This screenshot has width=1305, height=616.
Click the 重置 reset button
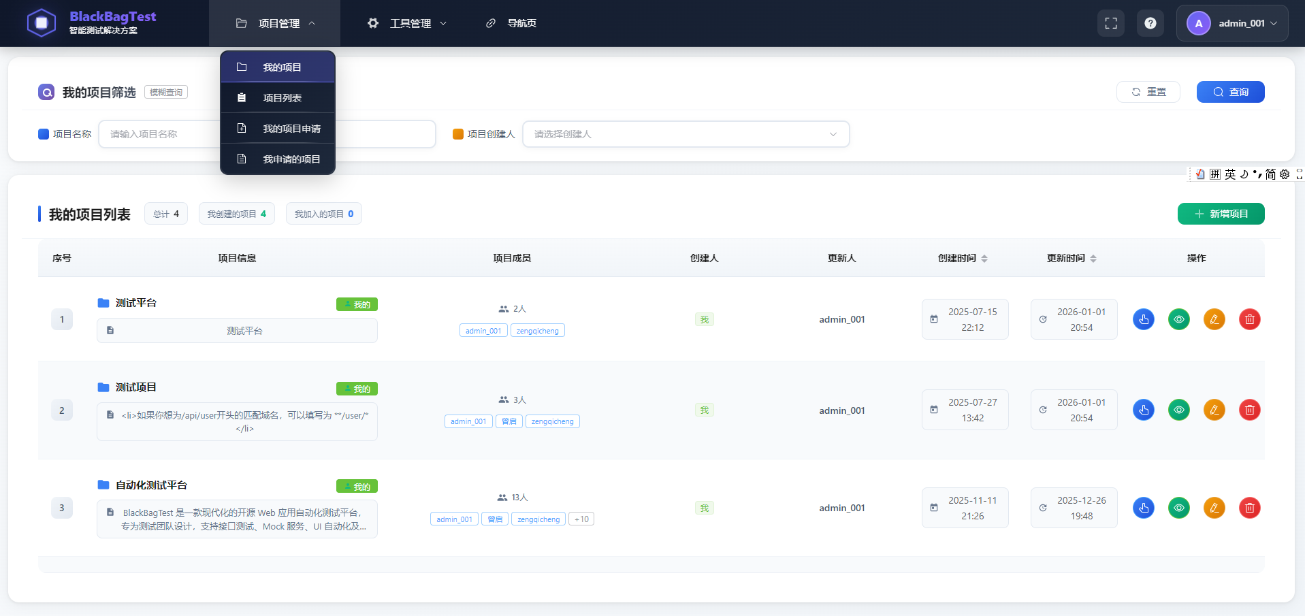click(1148, 91)
